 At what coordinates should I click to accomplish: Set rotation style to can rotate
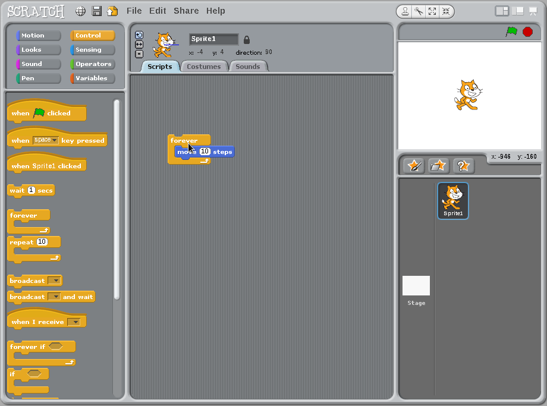[139, 35]
